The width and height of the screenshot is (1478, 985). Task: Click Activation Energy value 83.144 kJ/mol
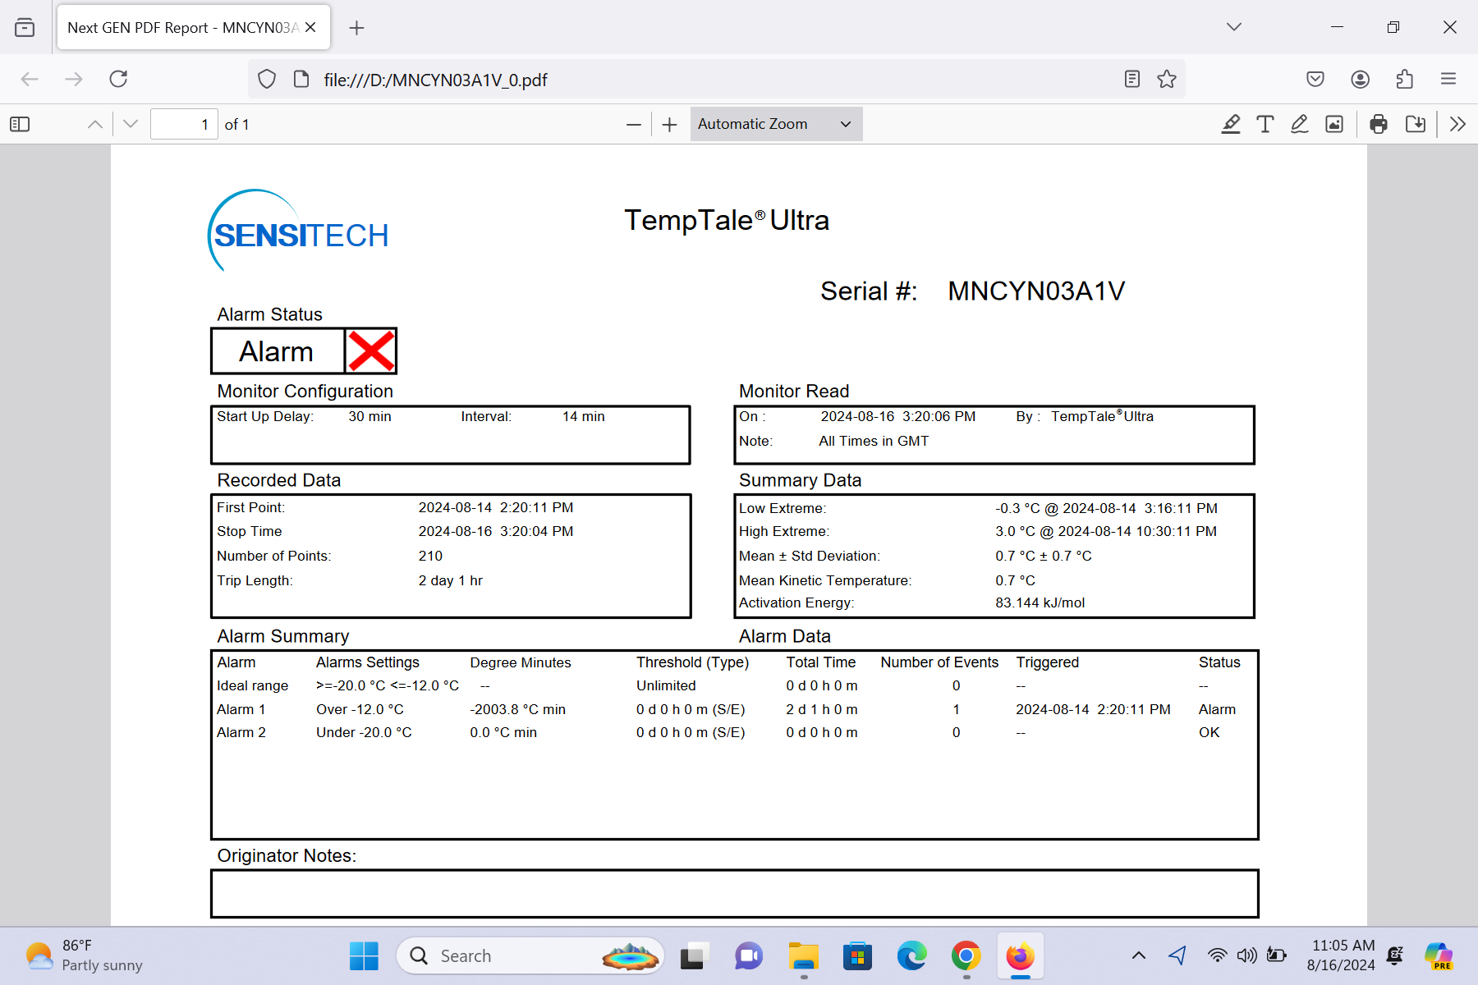[x=1040, y=602]
